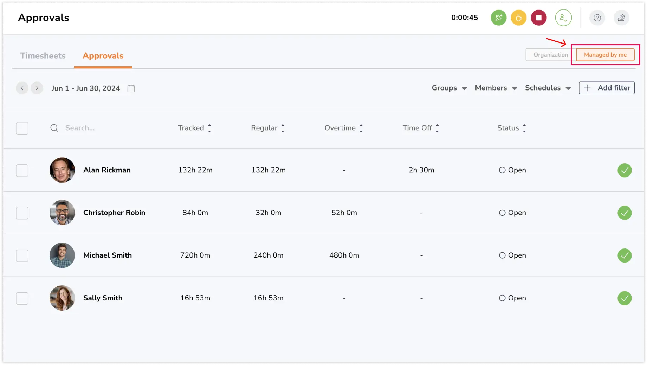Open the calendar date picker icon

pyautogui.click(x=131, y=88)
